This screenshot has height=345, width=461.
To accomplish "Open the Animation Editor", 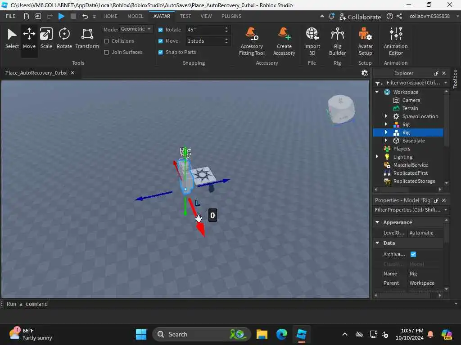I will pyautogui.click(x=396, y=41).
